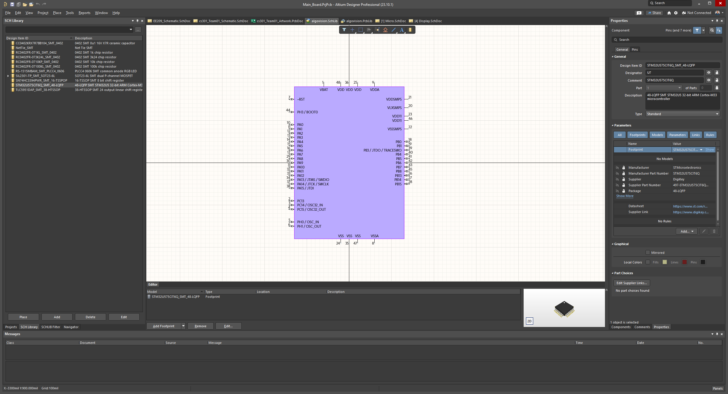This screenshot has width=728, height=394.
Task: Switch to the algovision.PcbLib tab
Action: point(357,21)
